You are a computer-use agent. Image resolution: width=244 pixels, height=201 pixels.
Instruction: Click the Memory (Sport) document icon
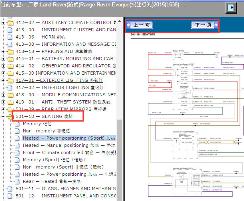coord(17,160)
